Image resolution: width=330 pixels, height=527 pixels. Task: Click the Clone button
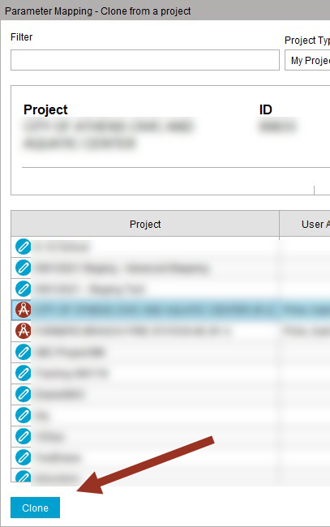click(36, 508)
